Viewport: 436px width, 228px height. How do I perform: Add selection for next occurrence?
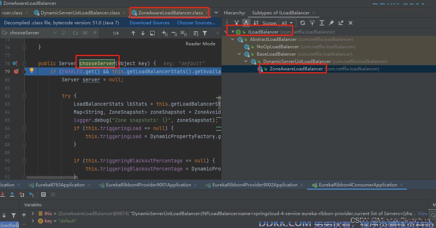[x=165, y=33]
